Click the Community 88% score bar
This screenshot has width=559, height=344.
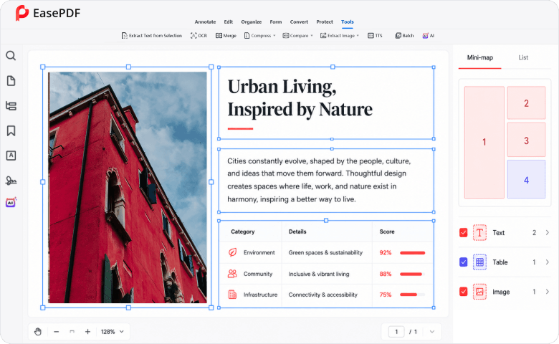tap(413, 274)
